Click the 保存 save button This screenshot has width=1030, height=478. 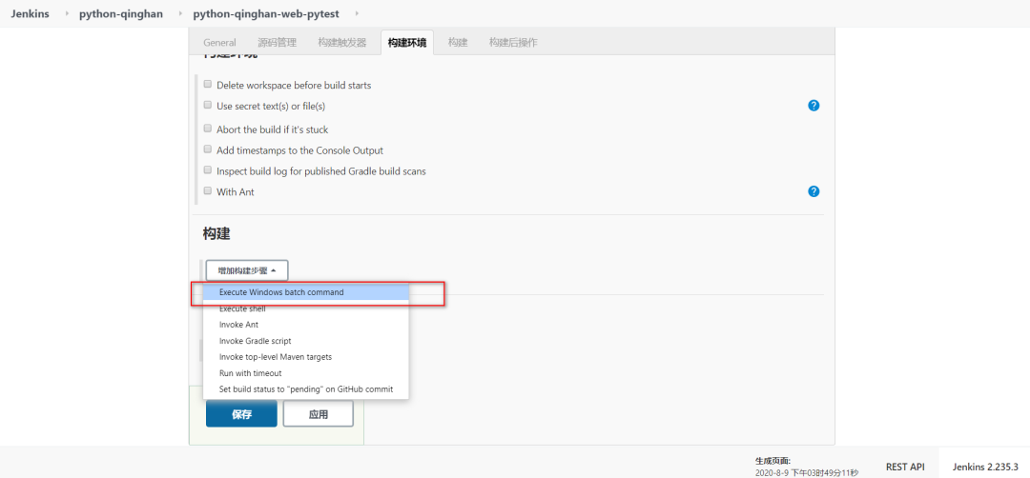click(241, 414)
